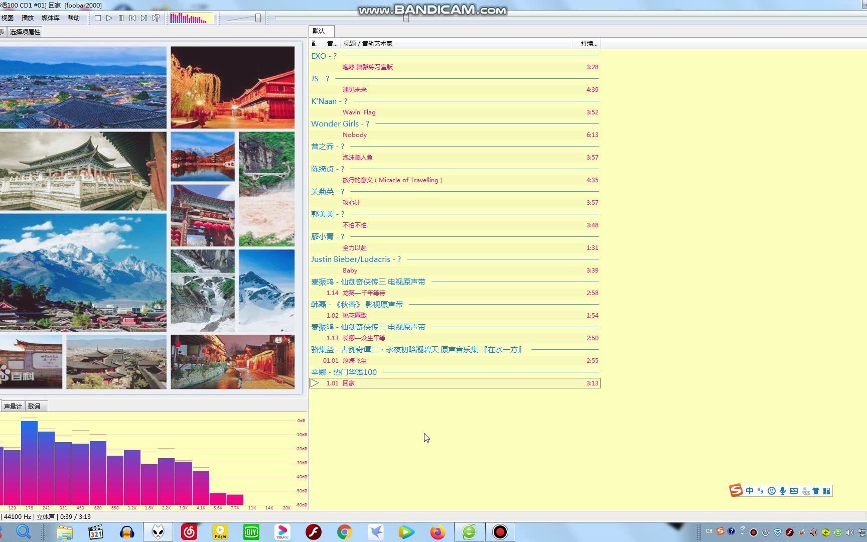Sort by the 持续... duration column header

click(587, 44)
